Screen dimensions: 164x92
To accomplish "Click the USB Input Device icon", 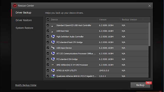I will click(53, 48).
